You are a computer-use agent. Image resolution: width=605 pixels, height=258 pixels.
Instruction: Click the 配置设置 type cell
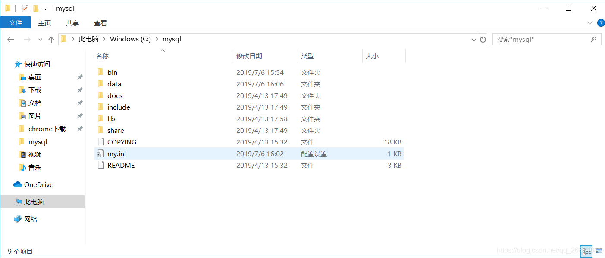point(314,154)
